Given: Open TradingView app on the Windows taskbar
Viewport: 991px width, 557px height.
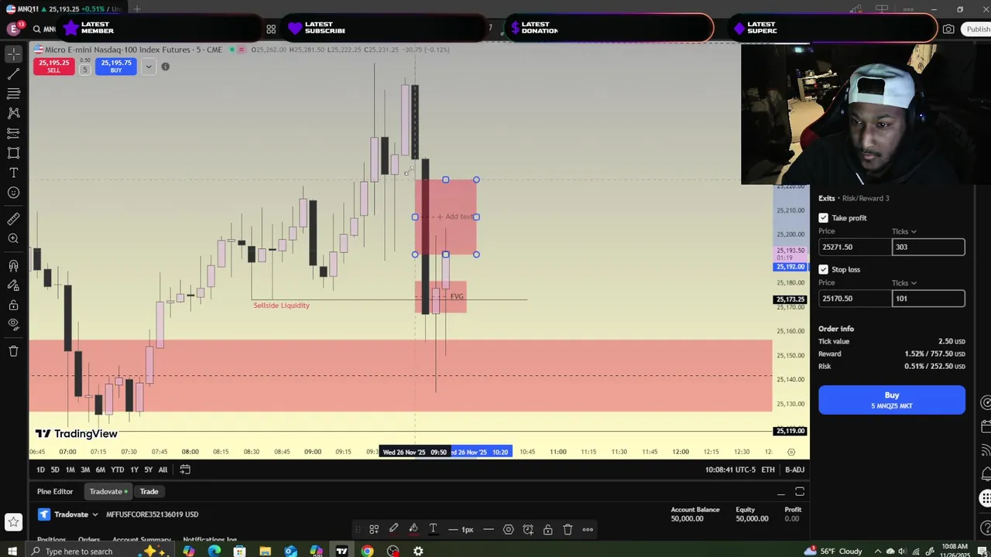Looking at the screenshot, I should pos(341,551).
